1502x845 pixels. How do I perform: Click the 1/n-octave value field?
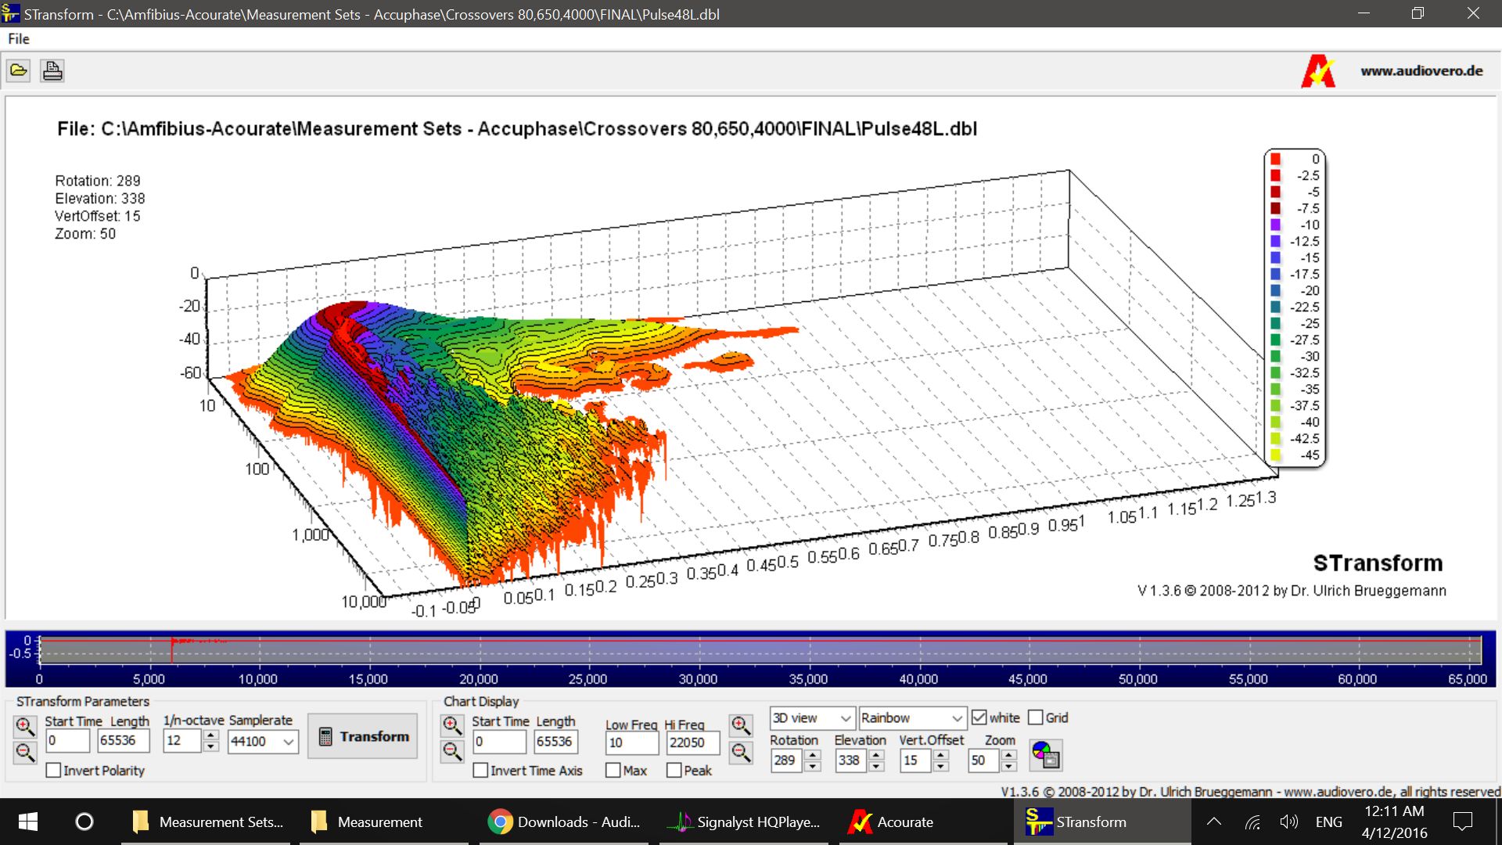[183, 741]
